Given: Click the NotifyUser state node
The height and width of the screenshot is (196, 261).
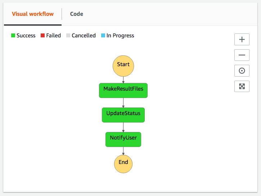Looking at the screenshot, I should (x=123, y=139).
